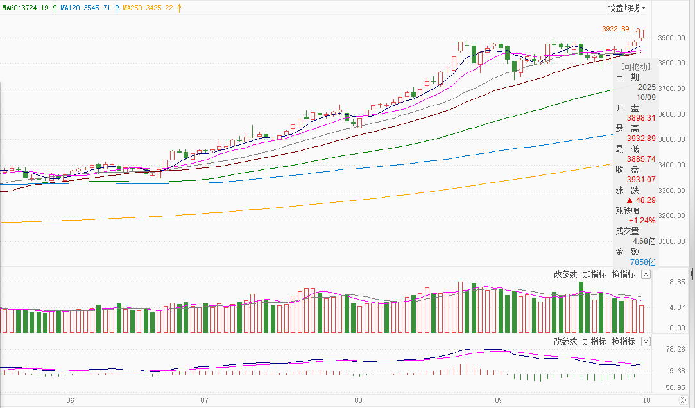Click the 可拖动 header of info box
Viewport: 695px width, 408px height.
635,66
